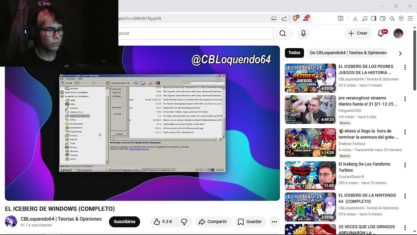
Task: Open options menu for PEORES JUEGOS video
Action: [405, 68]
